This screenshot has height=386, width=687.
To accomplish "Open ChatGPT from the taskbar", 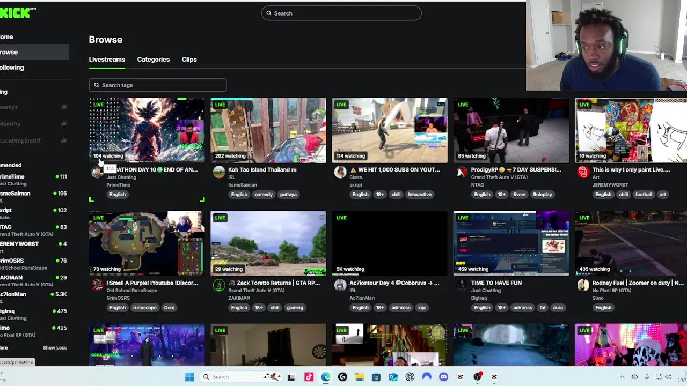I will pyautogui.click(x=410, y=377).
